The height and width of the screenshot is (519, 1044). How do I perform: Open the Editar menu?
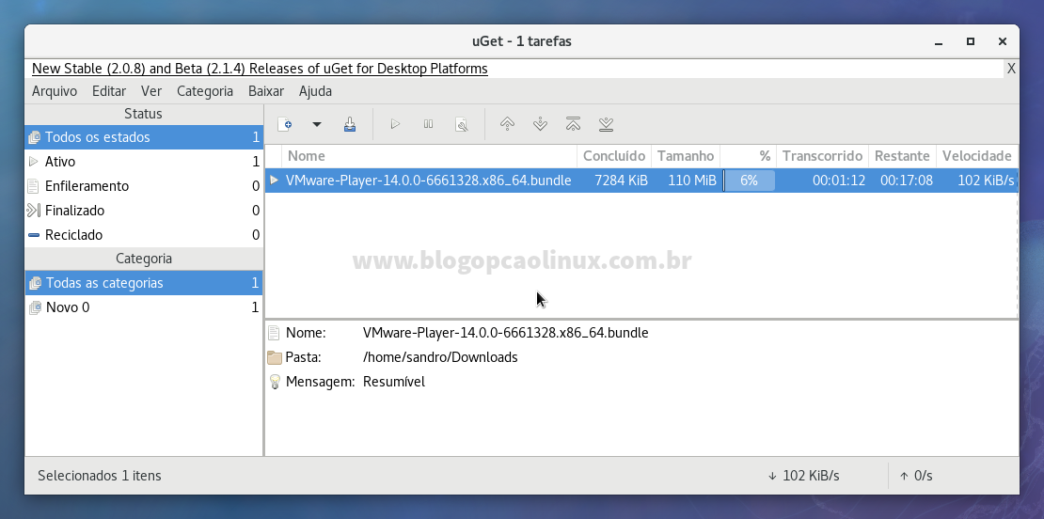coord(109,91)
